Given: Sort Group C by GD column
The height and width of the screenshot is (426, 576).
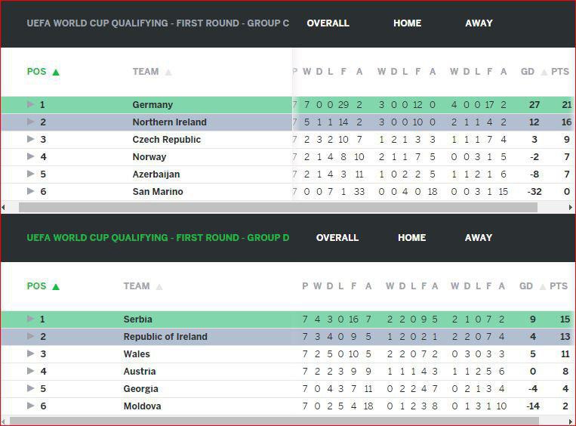Looking at the screenshot, I should tap(528, 72).
